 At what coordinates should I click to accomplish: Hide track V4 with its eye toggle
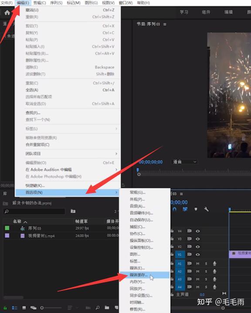198,231
